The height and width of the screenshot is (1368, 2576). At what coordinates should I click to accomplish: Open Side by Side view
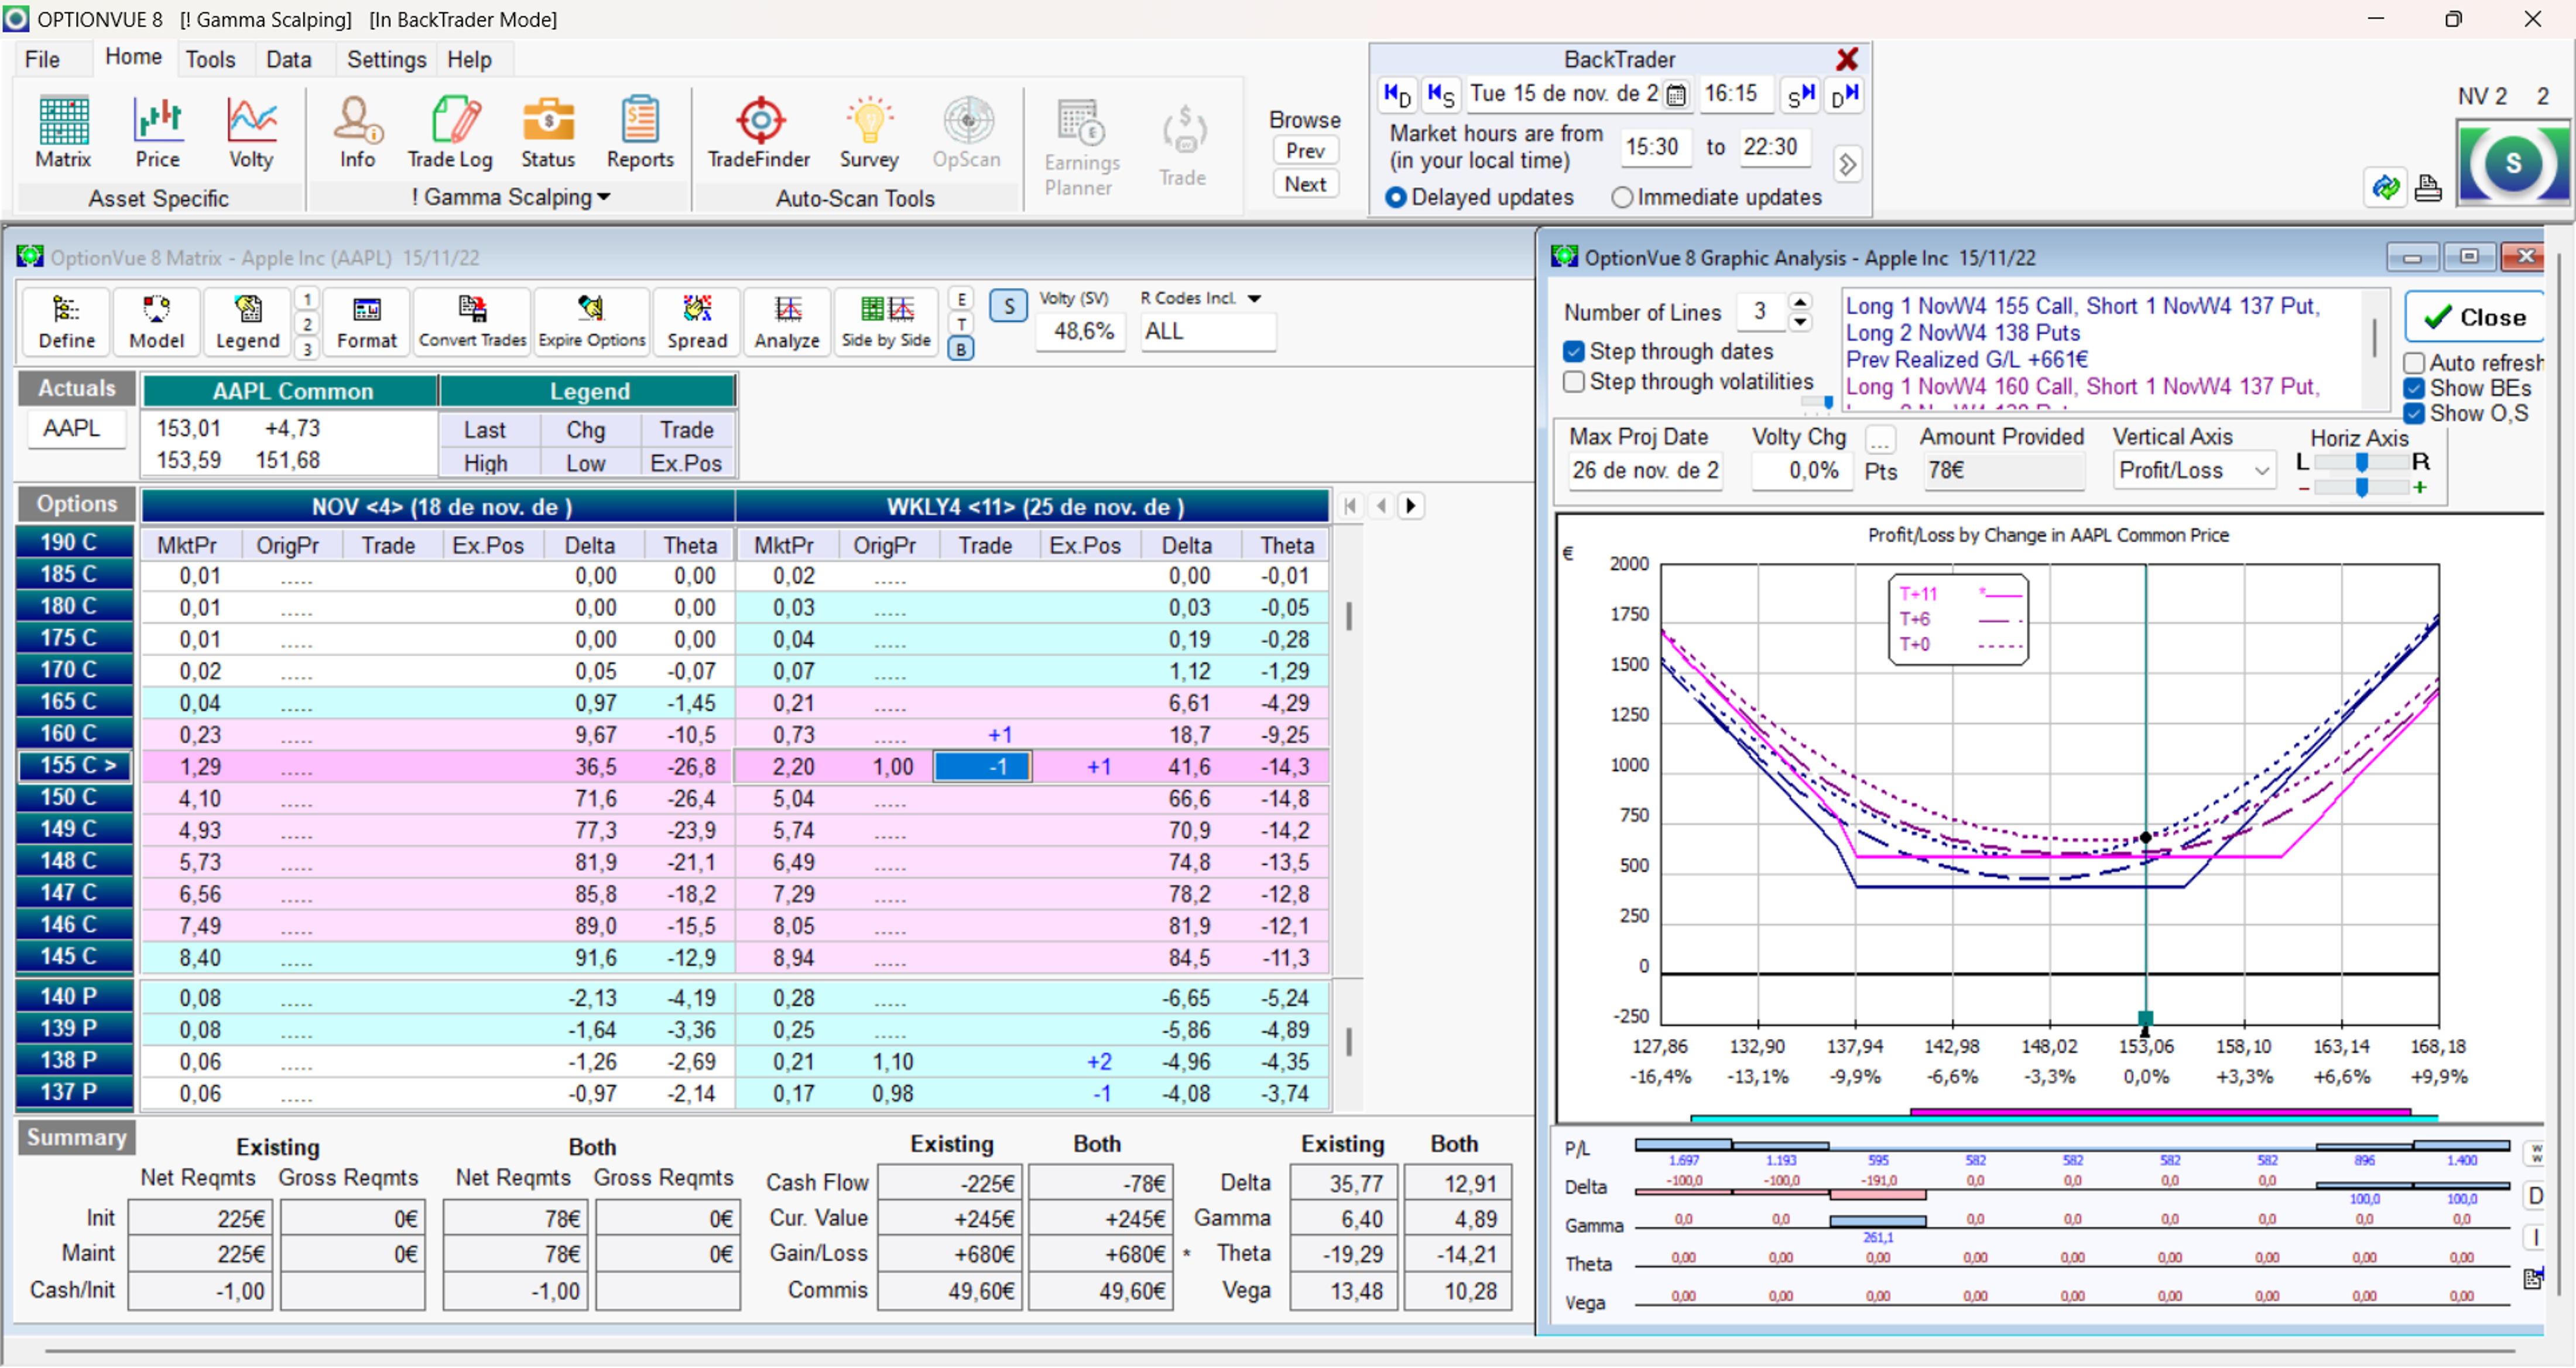[x=886, y=322]
